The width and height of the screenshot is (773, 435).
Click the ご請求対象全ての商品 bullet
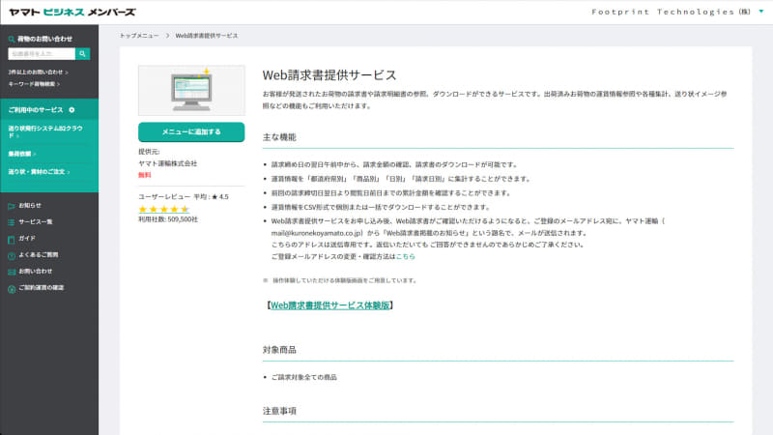[x=304, y=377]
